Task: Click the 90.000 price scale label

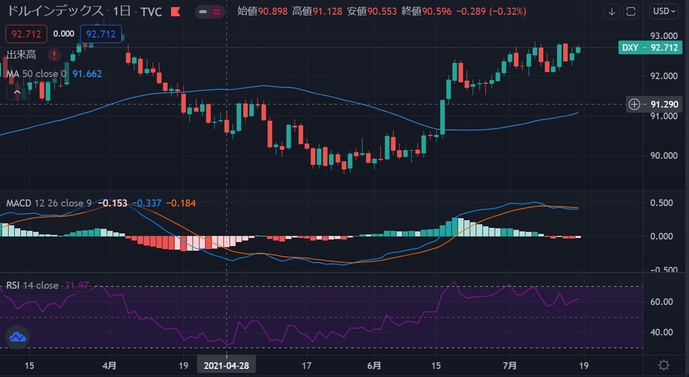Action: [x=665, y=156]
